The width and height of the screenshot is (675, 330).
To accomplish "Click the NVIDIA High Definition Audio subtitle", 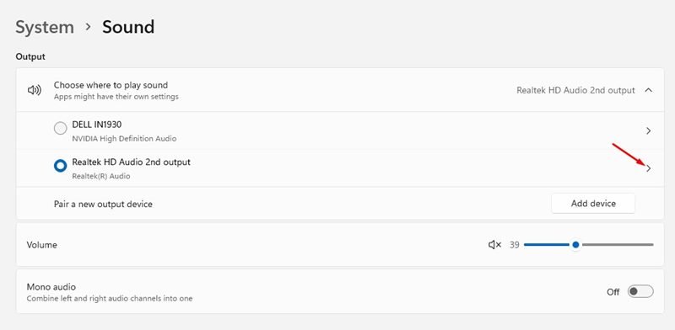I will pyautogui.click(x=124, y=139).
